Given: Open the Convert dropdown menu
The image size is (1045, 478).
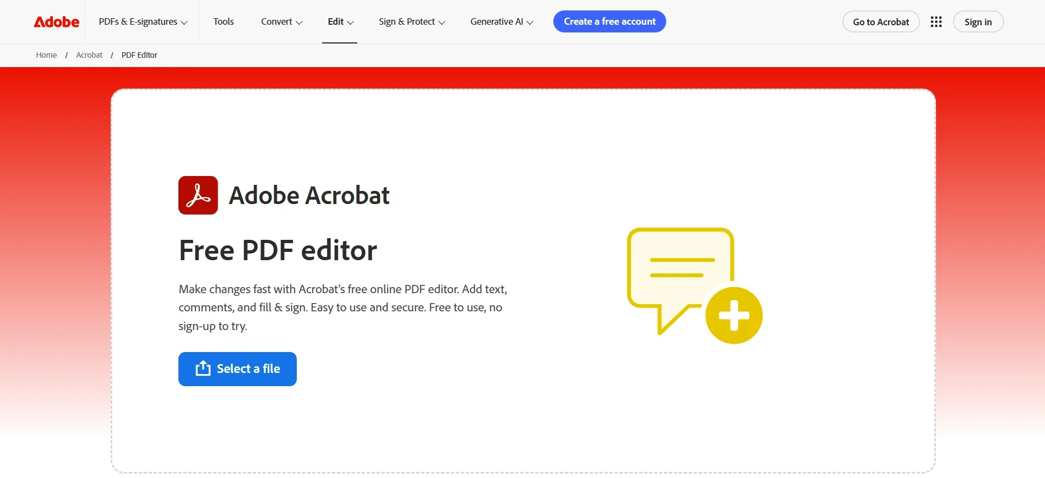Looking at the screenshot, I should pyautogui.click(x=282, y=22).
